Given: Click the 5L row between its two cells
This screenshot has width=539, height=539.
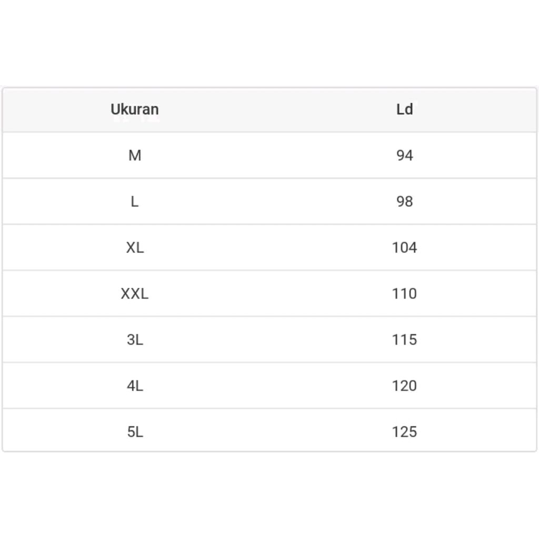Looking at the screenshot, I should click(x=269, y=432).
